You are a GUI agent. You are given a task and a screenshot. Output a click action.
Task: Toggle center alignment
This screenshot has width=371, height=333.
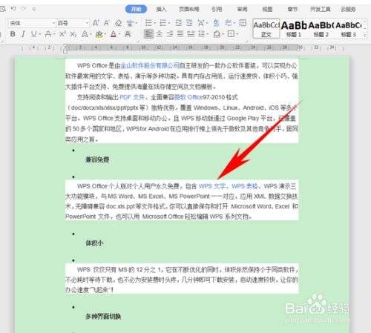160,33
